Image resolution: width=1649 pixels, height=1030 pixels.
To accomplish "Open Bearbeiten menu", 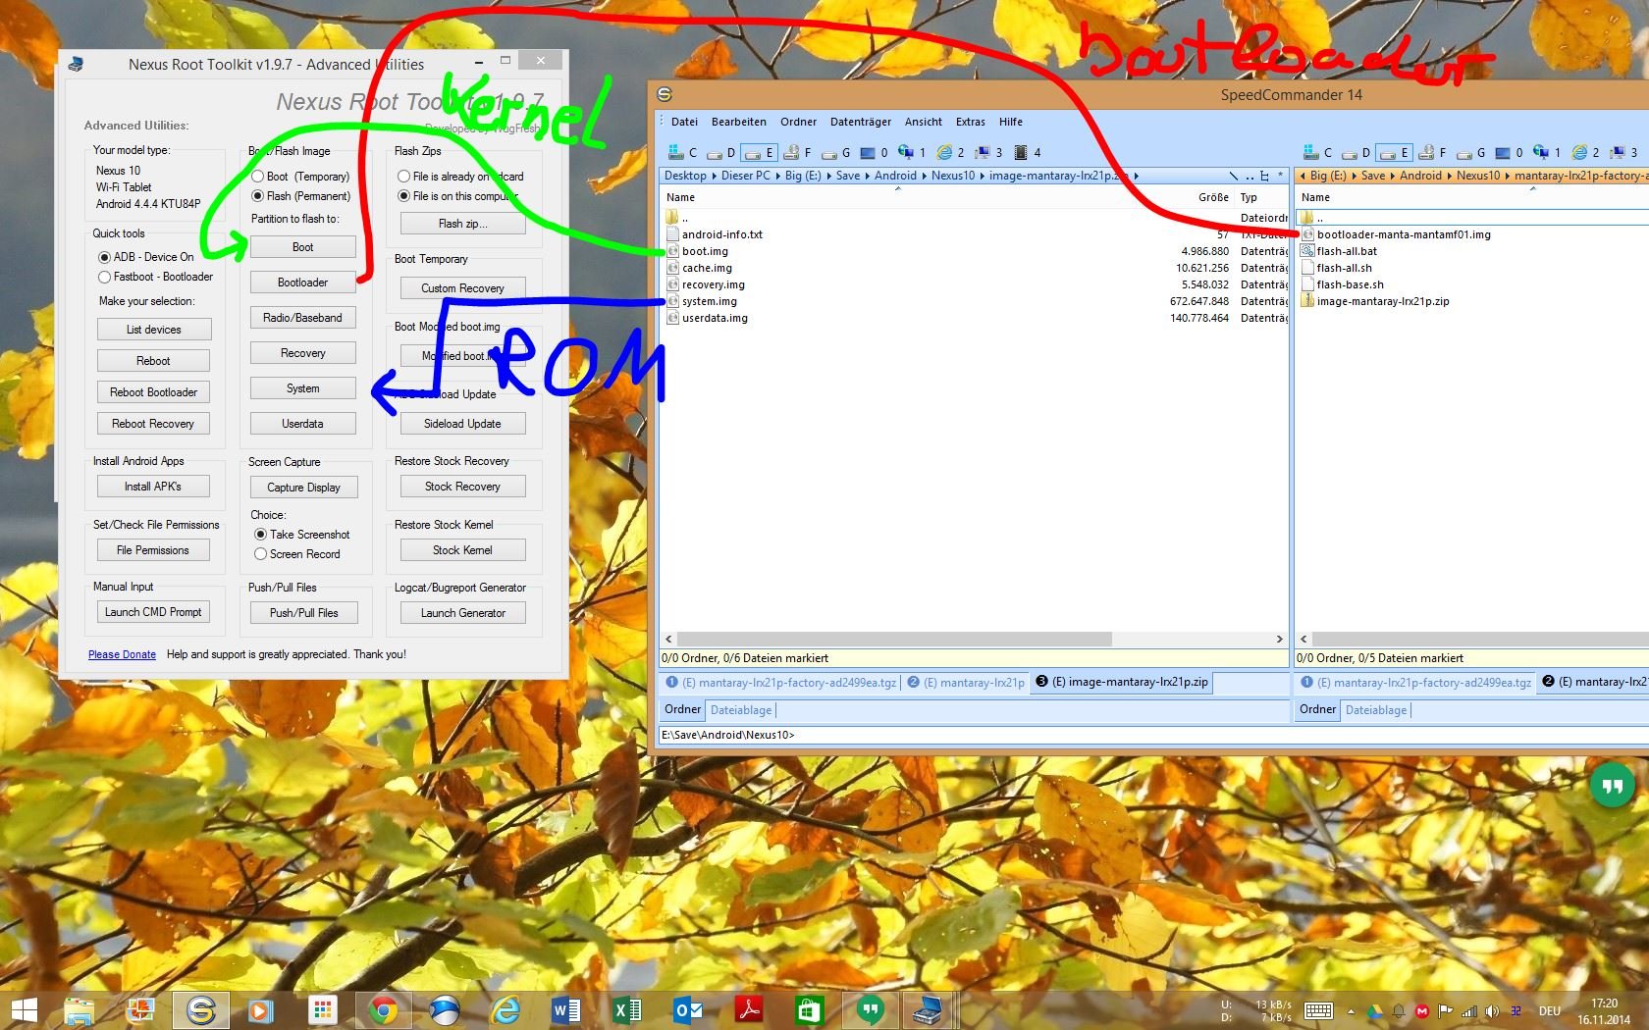I will 739,122.
